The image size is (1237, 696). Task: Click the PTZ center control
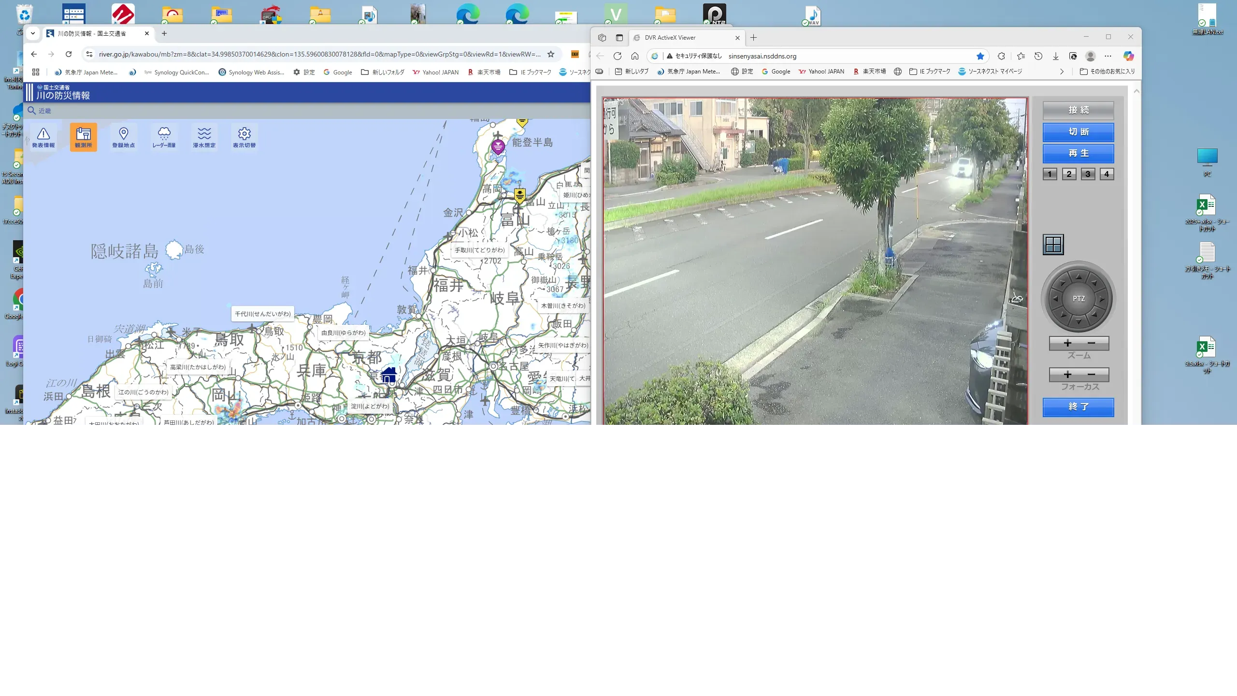click(x=1079, y=299)
